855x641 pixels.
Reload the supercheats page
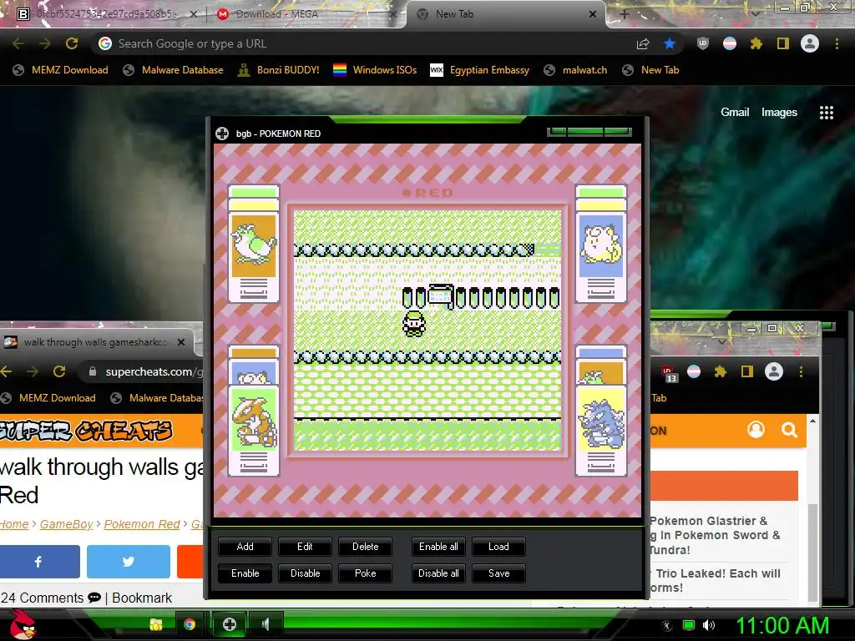[59, 371]
